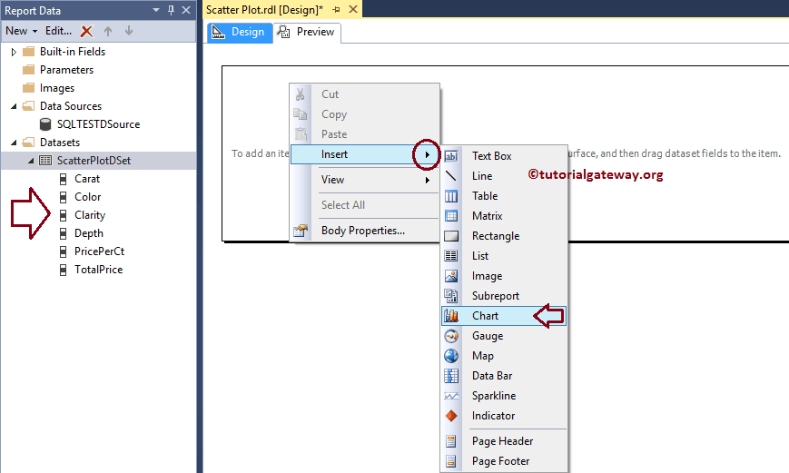The width and height of the screenshot is (789, 473).
Task: Click the SQLTESTDSource database icon
Action: point(45,124)
